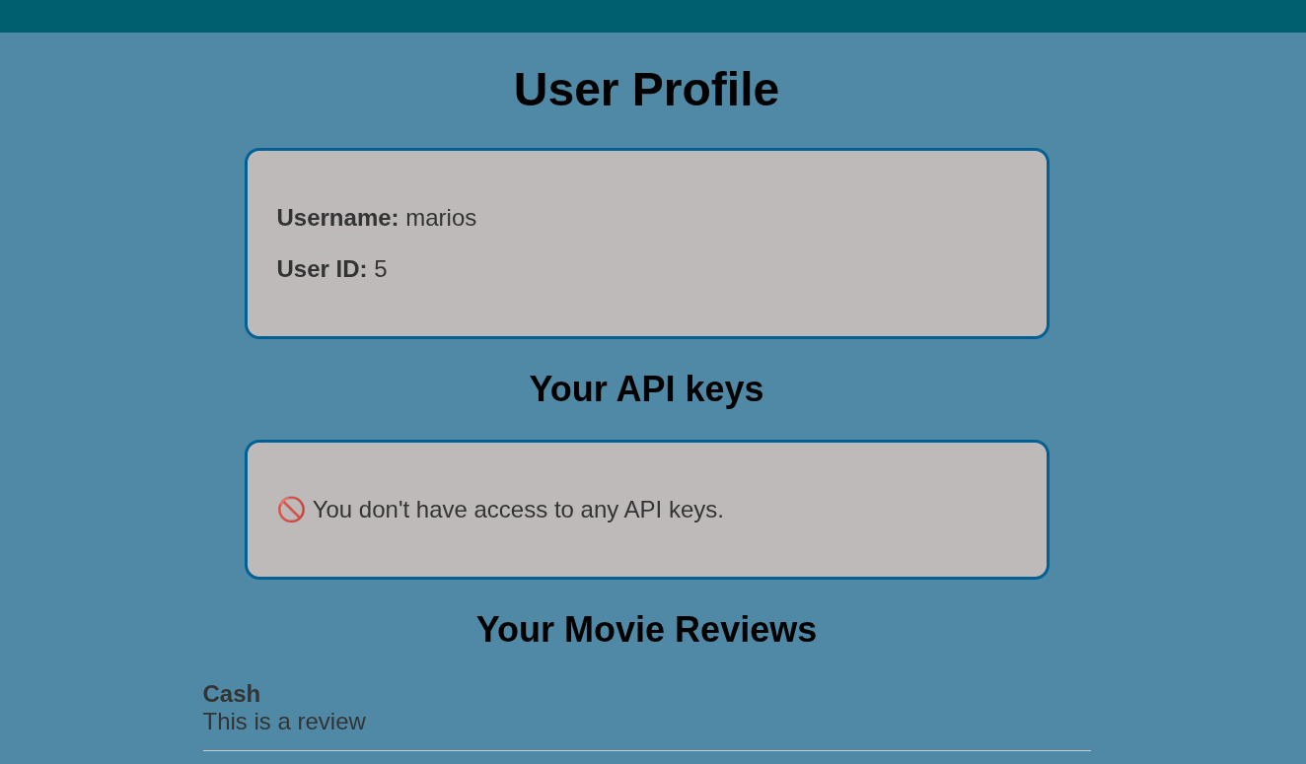Click the 'This is a review' text
1306x764 pixels.
coord(284,722)
